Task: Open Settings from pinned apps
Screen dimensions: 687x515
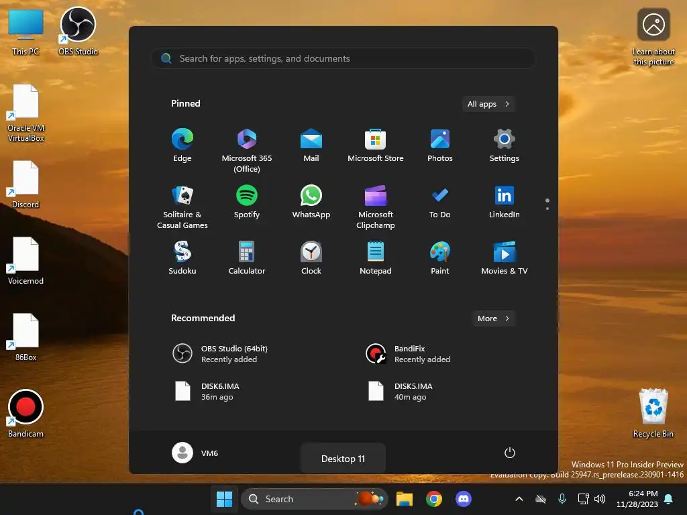Action: click(x=505, y=146)
